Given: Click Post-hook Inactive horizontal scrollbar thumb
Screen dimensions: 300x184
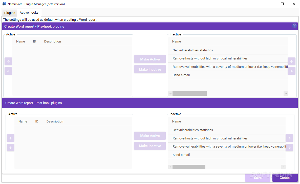Looking at the screenshot, I should coord(189,167).
